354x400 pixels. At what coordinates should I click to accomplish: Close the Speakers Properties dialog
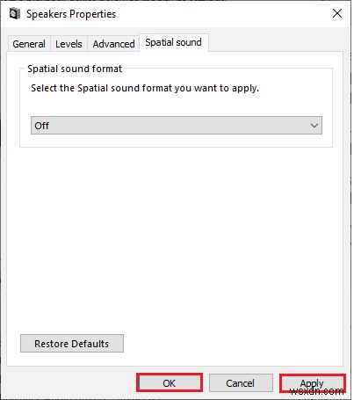[337, 13]
